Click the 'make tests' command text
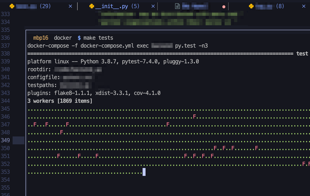Viewport: 310px width, 196px height. [98, 38]
